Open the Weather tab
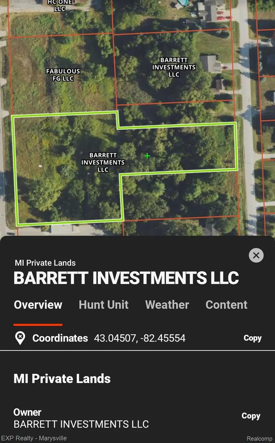 (167, 305)
